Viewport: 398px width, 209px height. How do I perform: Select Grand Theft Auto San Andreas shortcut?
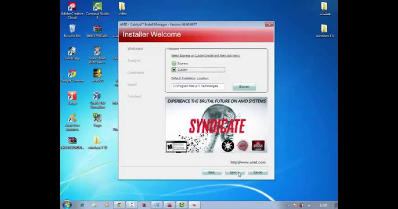(97, 55)
